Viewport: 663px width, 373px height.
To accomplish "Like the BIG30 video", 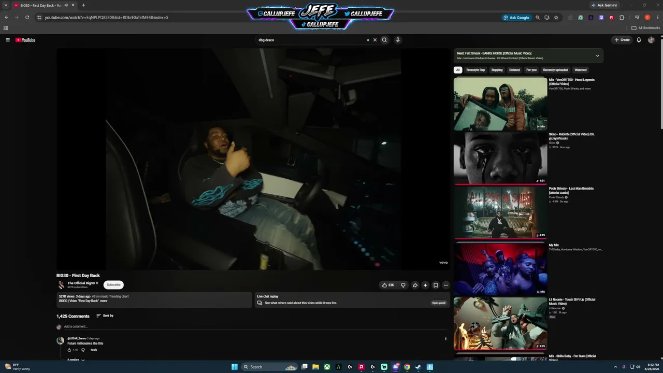I will [388, 285].
